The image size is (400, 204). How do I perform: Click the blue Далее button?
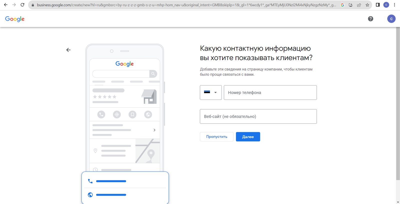tap(248, 137)
